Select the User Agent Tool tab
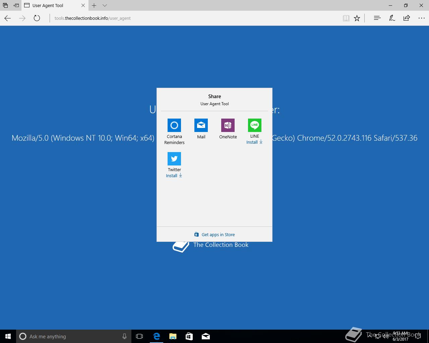 pos(55,5)
